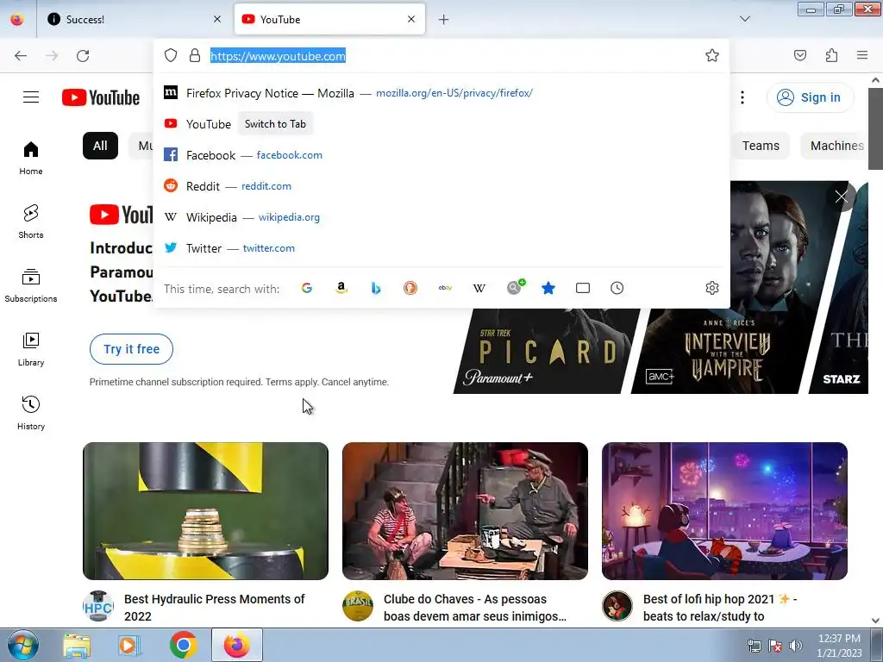Viewport: 883px width, 662px height.
Task: Open Save to Pocket icon
Action: (x=800, y=55)
